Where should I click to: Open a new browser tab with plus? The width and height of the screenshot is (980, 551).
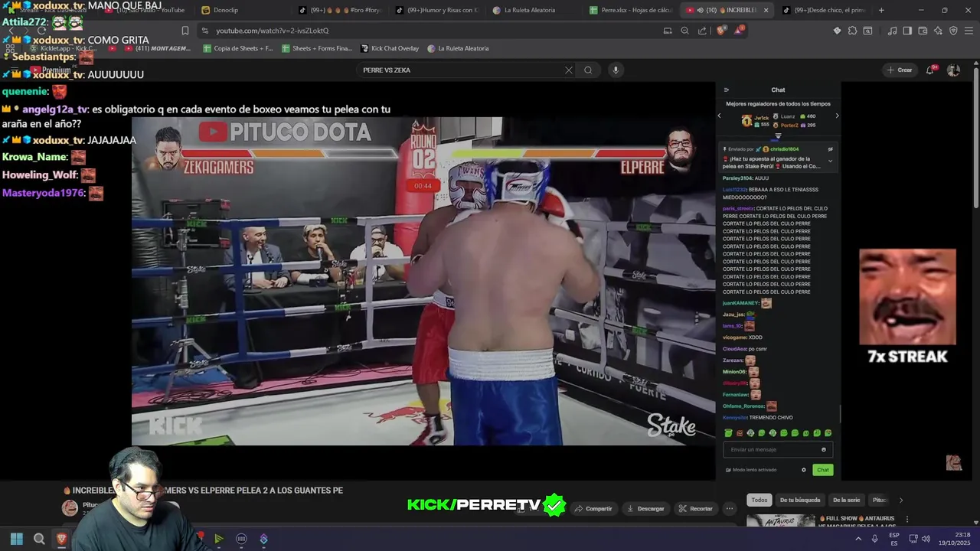coord(881,10)
